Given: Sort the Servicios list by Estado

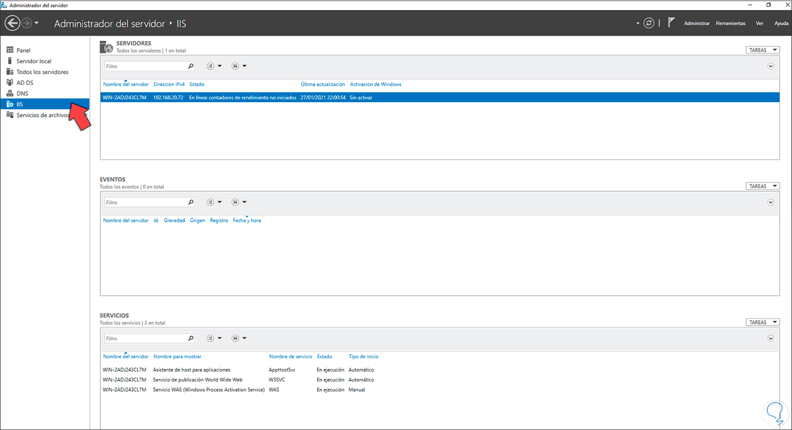Looking at the screenshot, I should pyautogui.click(x=325, y=357).
